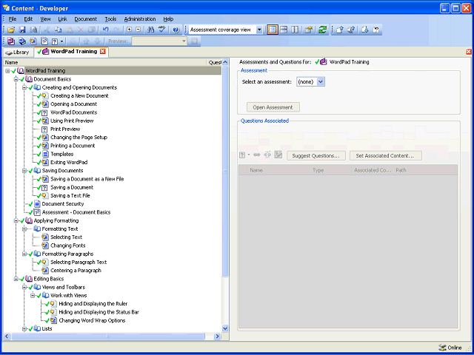
Task: Select the Print Preview question item
Action: point(65,129)
